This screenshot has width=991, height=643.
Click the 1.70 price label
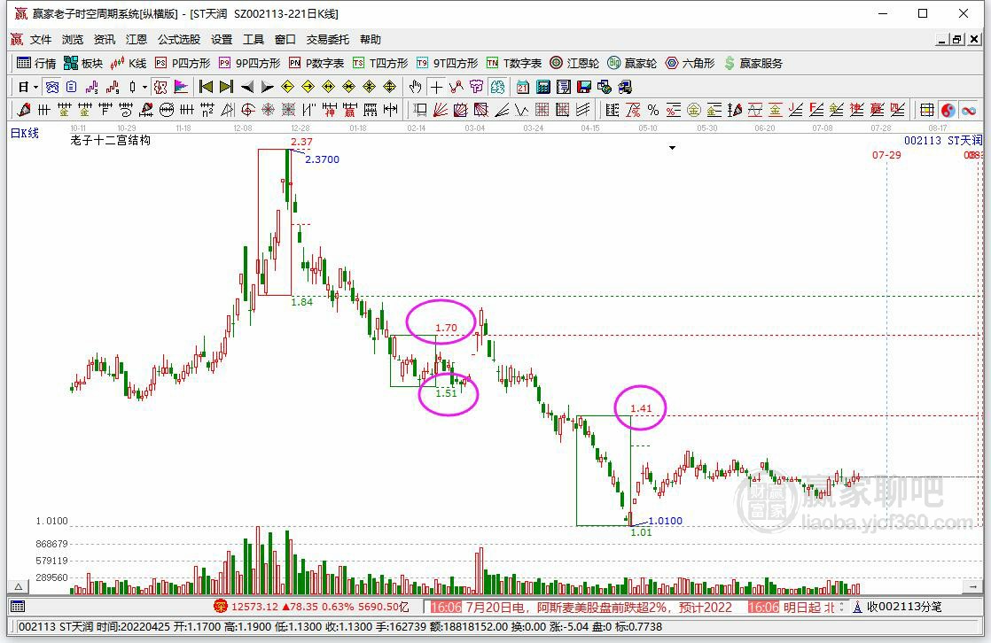(446, 328)
